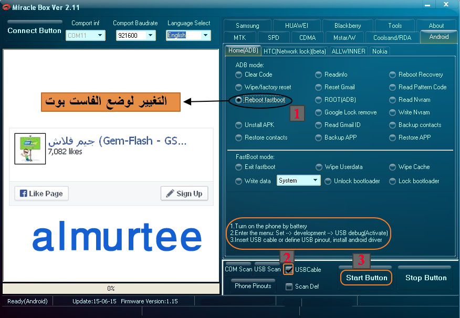The width and height of the screenshot is (460, 318).
Task: Click the Start Button
Action: (x=367, y=278)
